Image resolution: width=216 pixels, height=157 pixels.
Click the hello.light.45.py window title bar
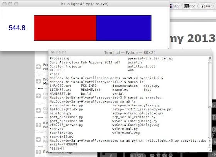click(85, 4)
